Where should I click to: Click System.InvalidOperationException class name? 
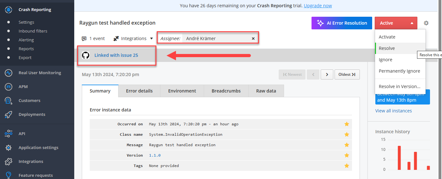(x=186, y=134)
